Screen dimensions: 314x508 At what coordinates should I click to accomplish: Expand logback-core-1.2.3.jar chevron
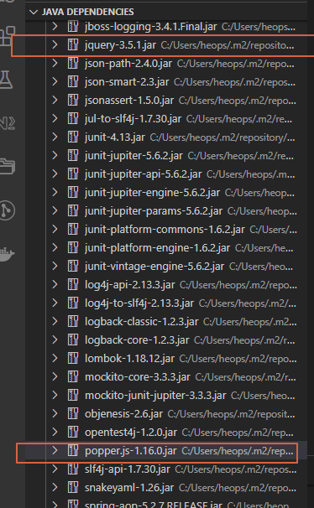pos(55,340)
